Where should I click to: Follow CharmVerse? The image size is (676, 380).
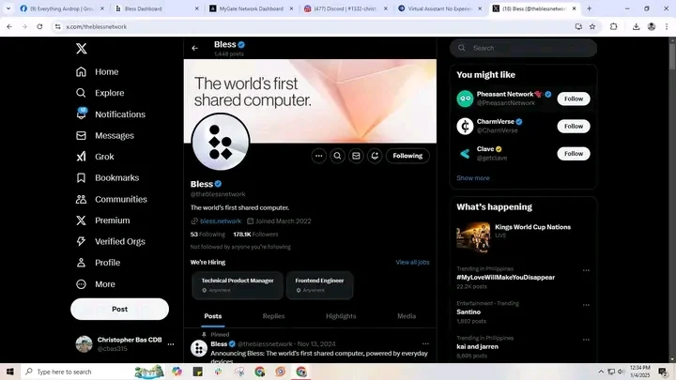tap(574, 127)
